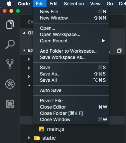
Task: Open the Apple menu
Action: (9, 4)
